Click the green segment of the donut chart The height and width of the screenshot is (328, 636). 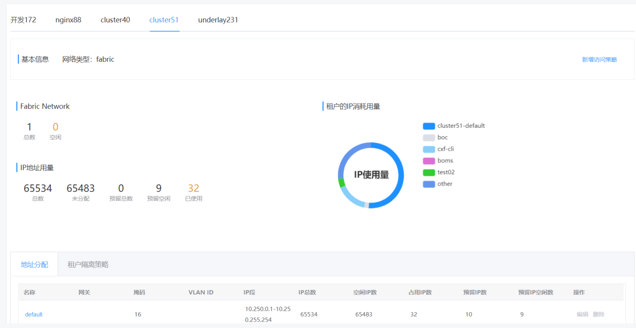coord(342,183)
